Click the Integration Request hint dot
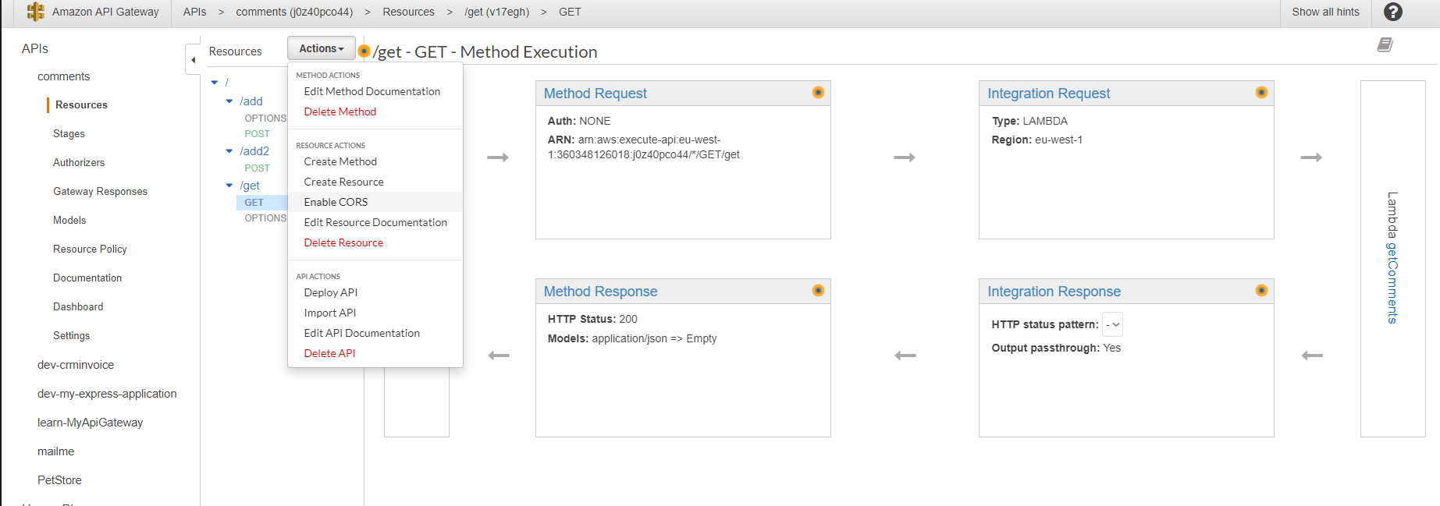 (x=1261, y=93)
